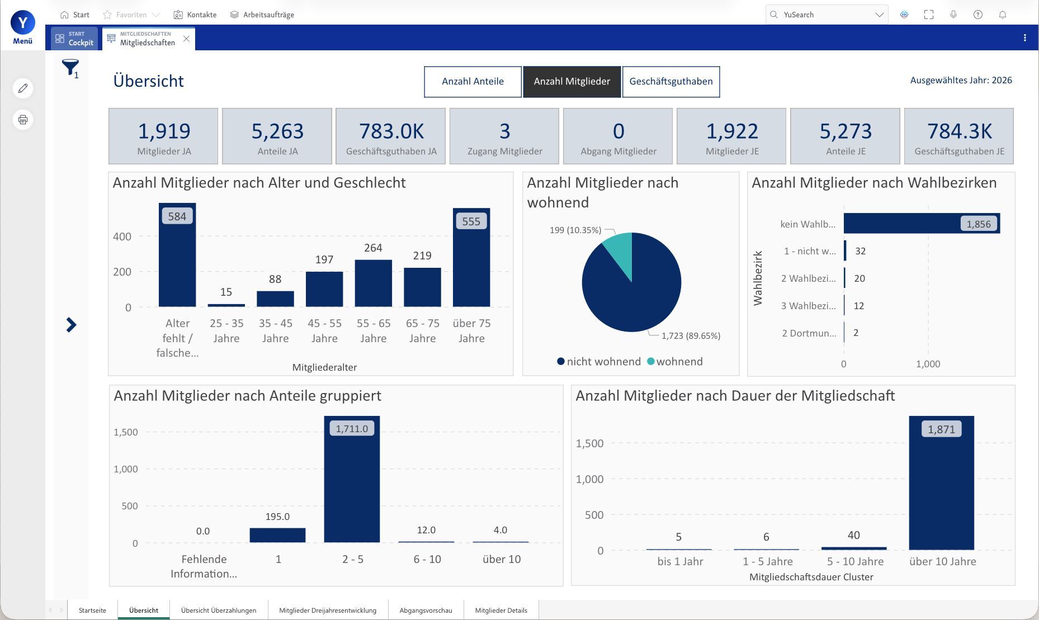Switch view to Anzahl Anteile
This screenshot has width=1039, height=620.
(x=473, y=82)
